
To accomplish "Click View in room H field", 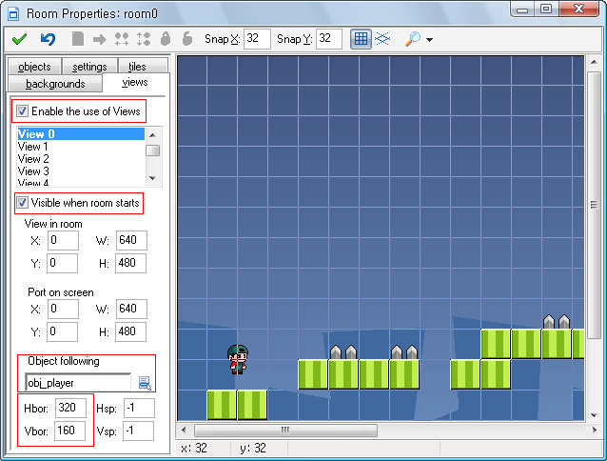I will point(131,263).
